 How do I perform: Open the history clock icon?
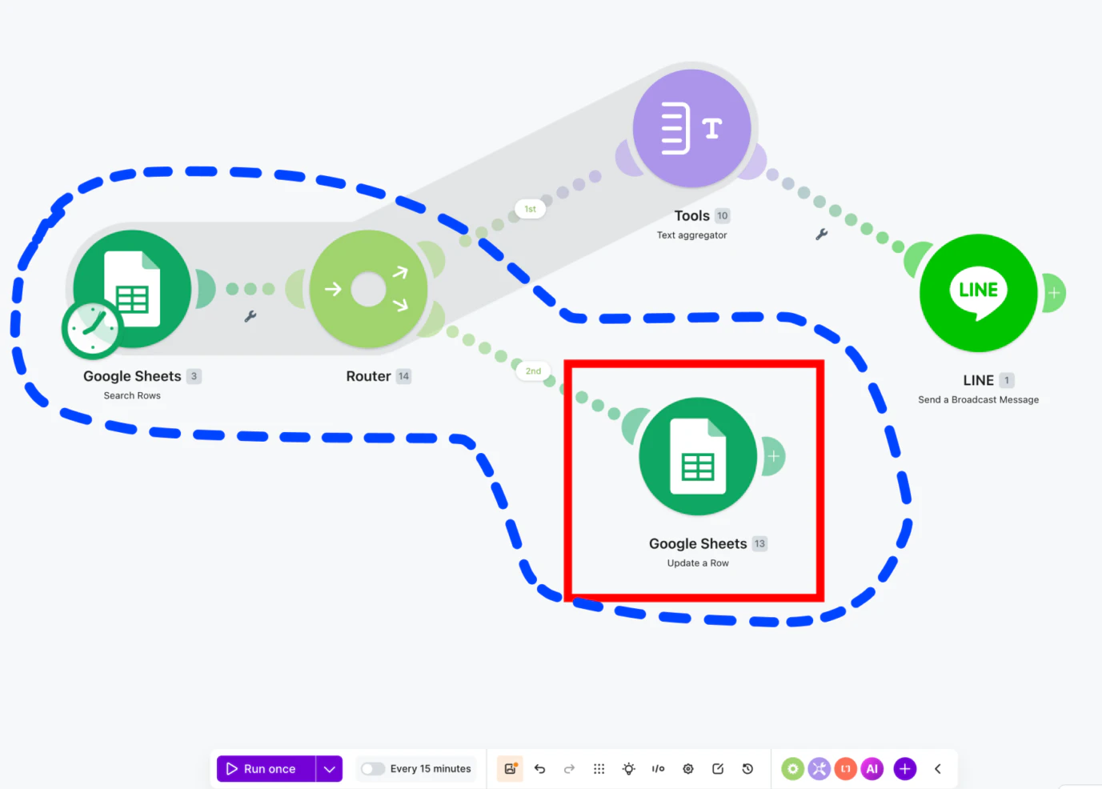(747, 769)
